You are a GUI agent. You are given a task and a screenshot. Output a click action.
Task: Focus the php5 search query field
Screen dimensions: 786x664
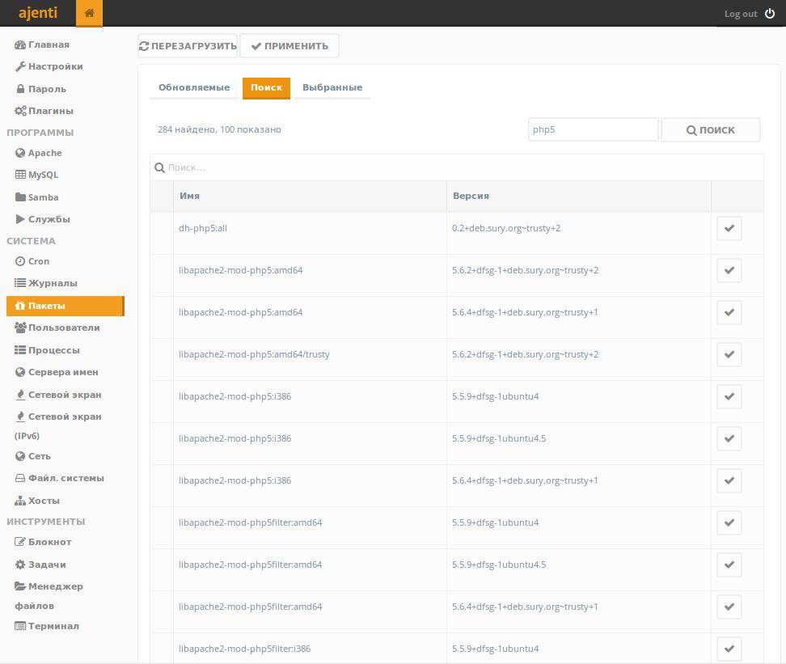pyautogui.click(x=593, y=129)
